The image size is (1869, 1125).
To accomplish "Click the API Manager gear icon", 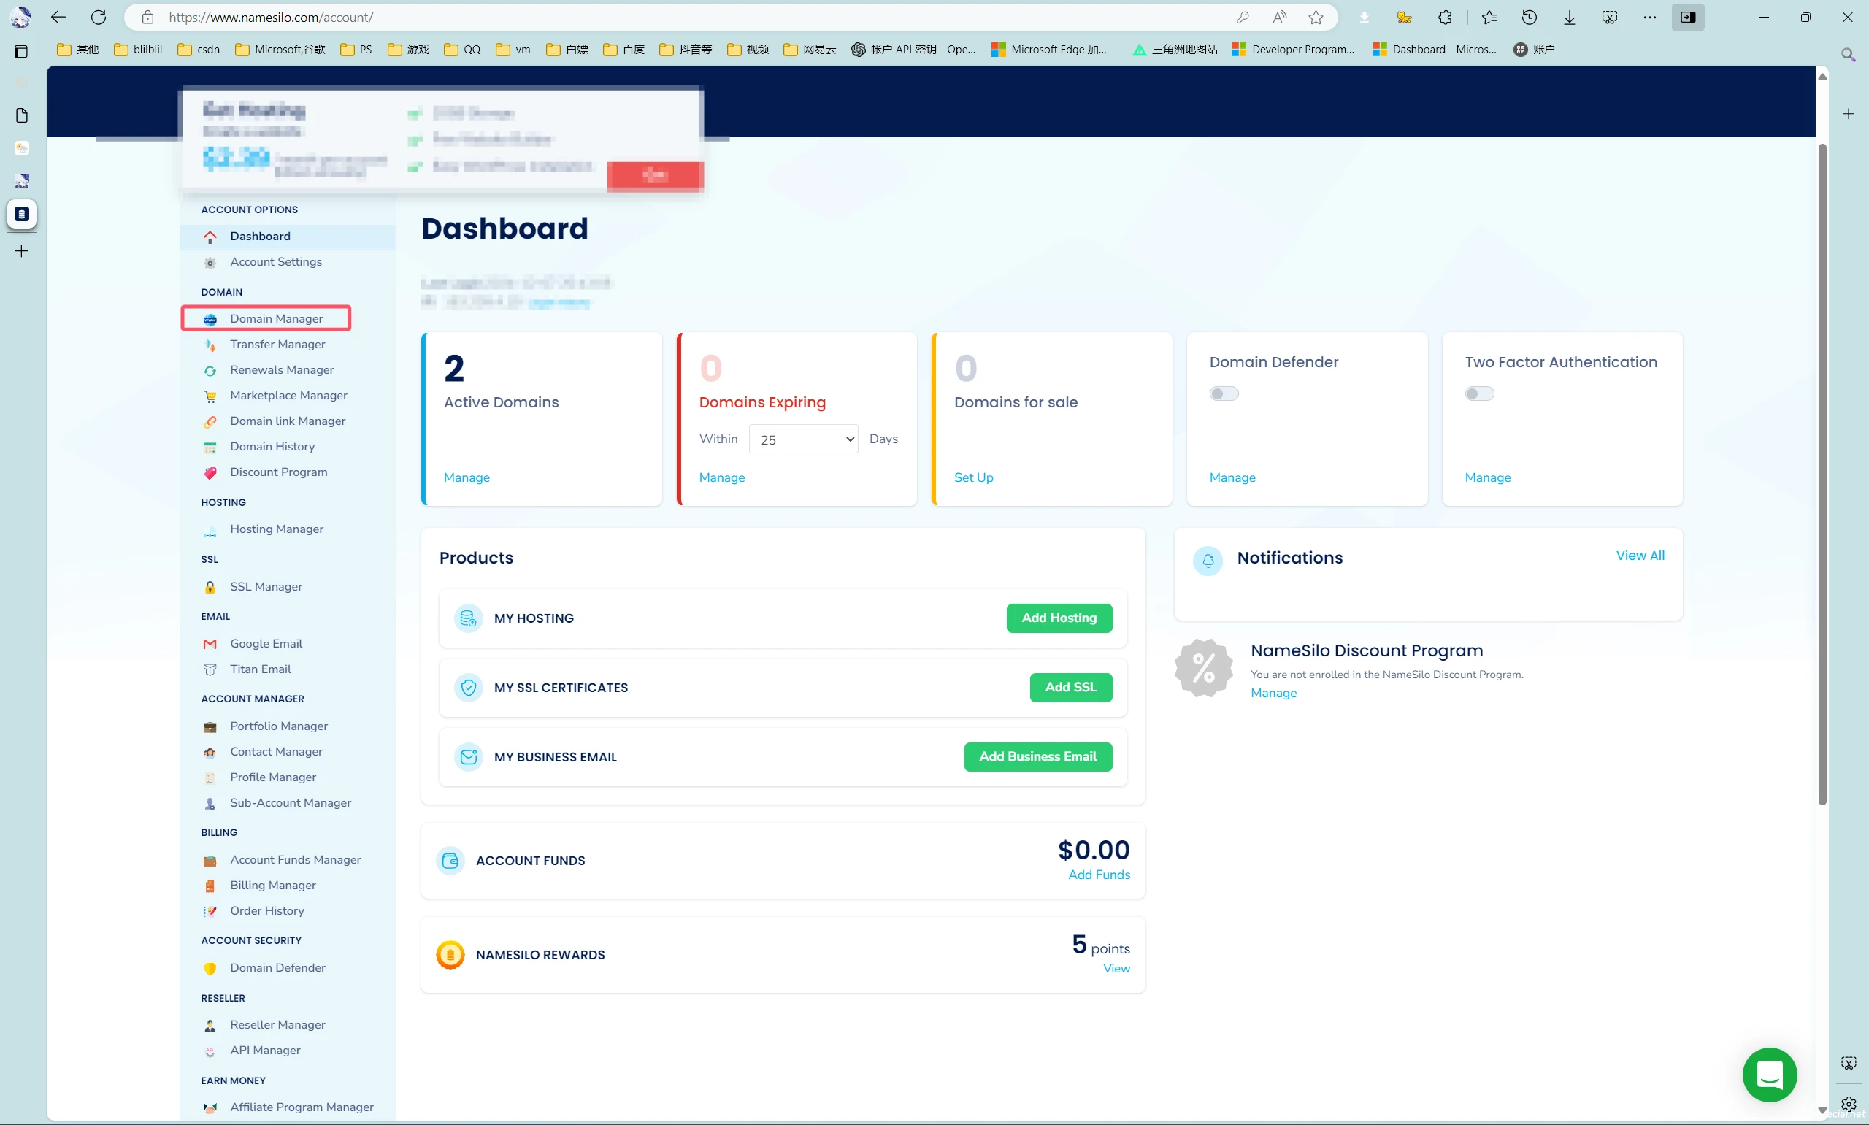I will click(210, 1051).
